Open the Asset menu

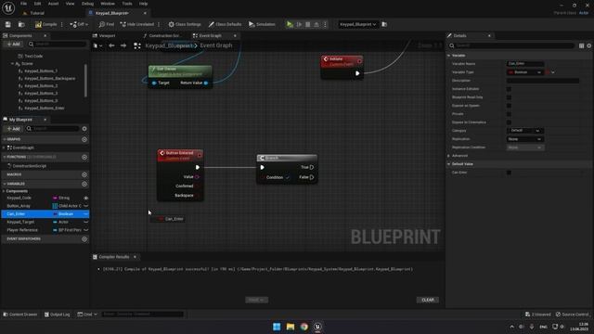(x=53, y=4)
